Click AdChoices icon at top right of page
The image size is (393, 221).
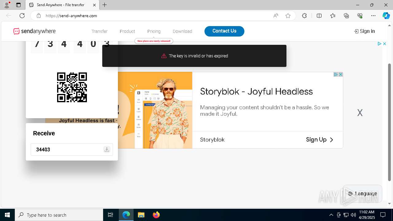[x=379, y=44]
